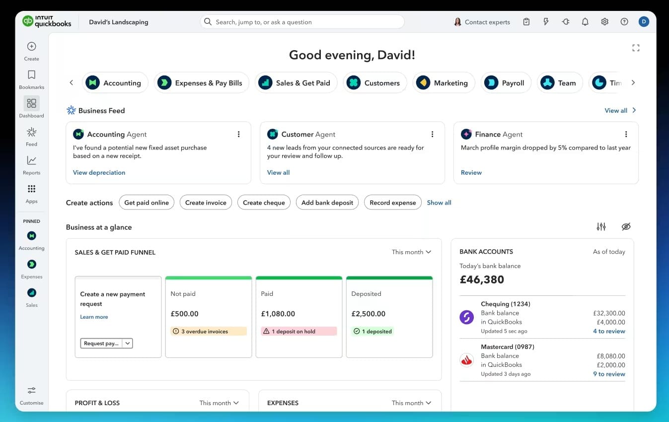
Task: Click Show all create actions link
Action: (x=439, y=203)
